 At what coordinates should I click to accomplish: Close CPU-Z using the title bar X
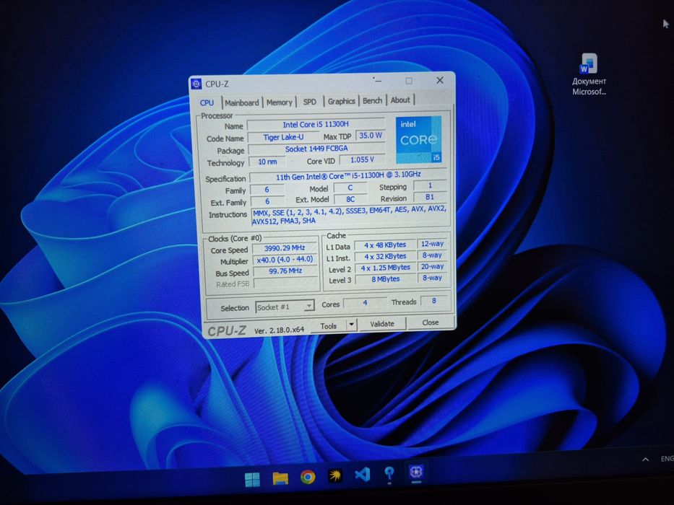coord(440,80)
